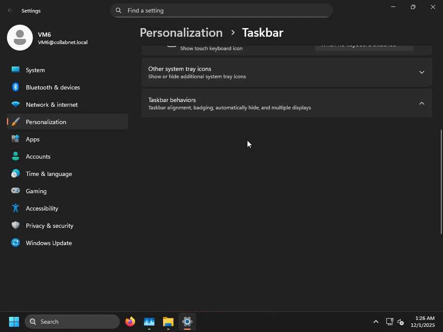Click the Accounts person icon
The height and width of the screenshot is (332, 443).
[16, 156]
